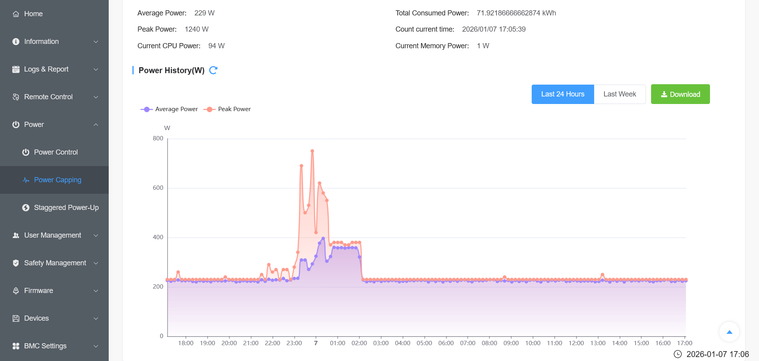
Task: Expand the Remote Control submenu arrow
Action: point(96,97)
